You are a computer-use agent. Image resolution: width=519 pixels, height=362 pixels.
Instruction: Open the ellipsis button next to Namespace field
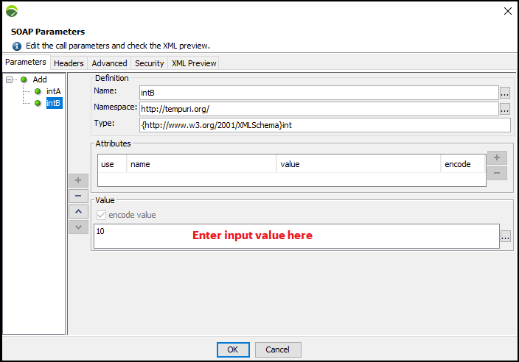(504, 109)
